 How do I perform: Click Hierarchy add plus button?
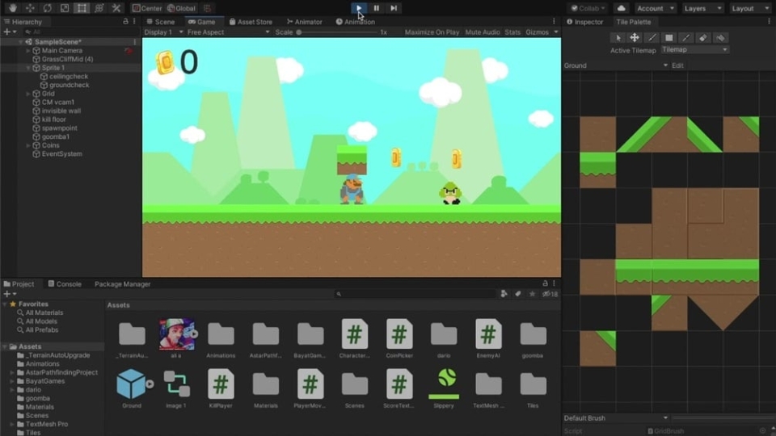pos(10,31)
